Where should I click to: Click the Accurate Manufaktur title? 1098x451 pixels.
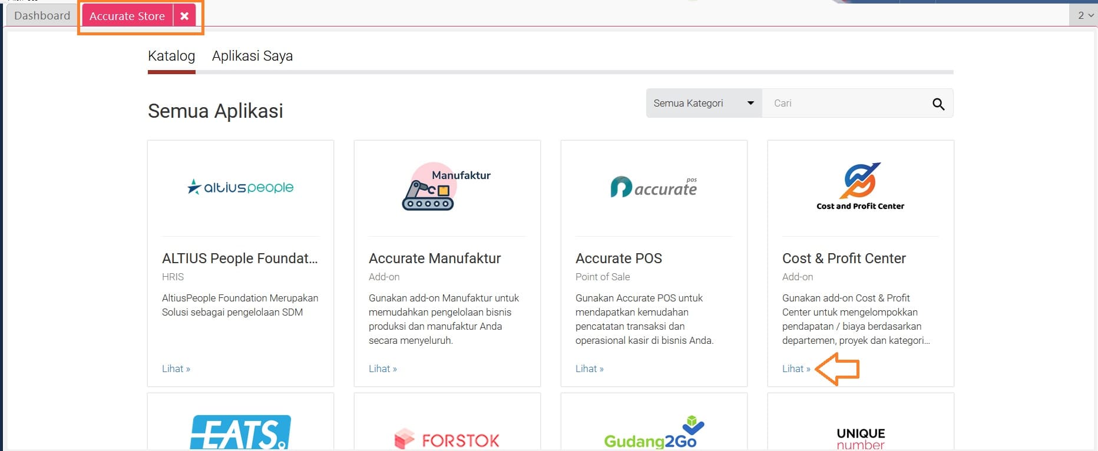435,258
